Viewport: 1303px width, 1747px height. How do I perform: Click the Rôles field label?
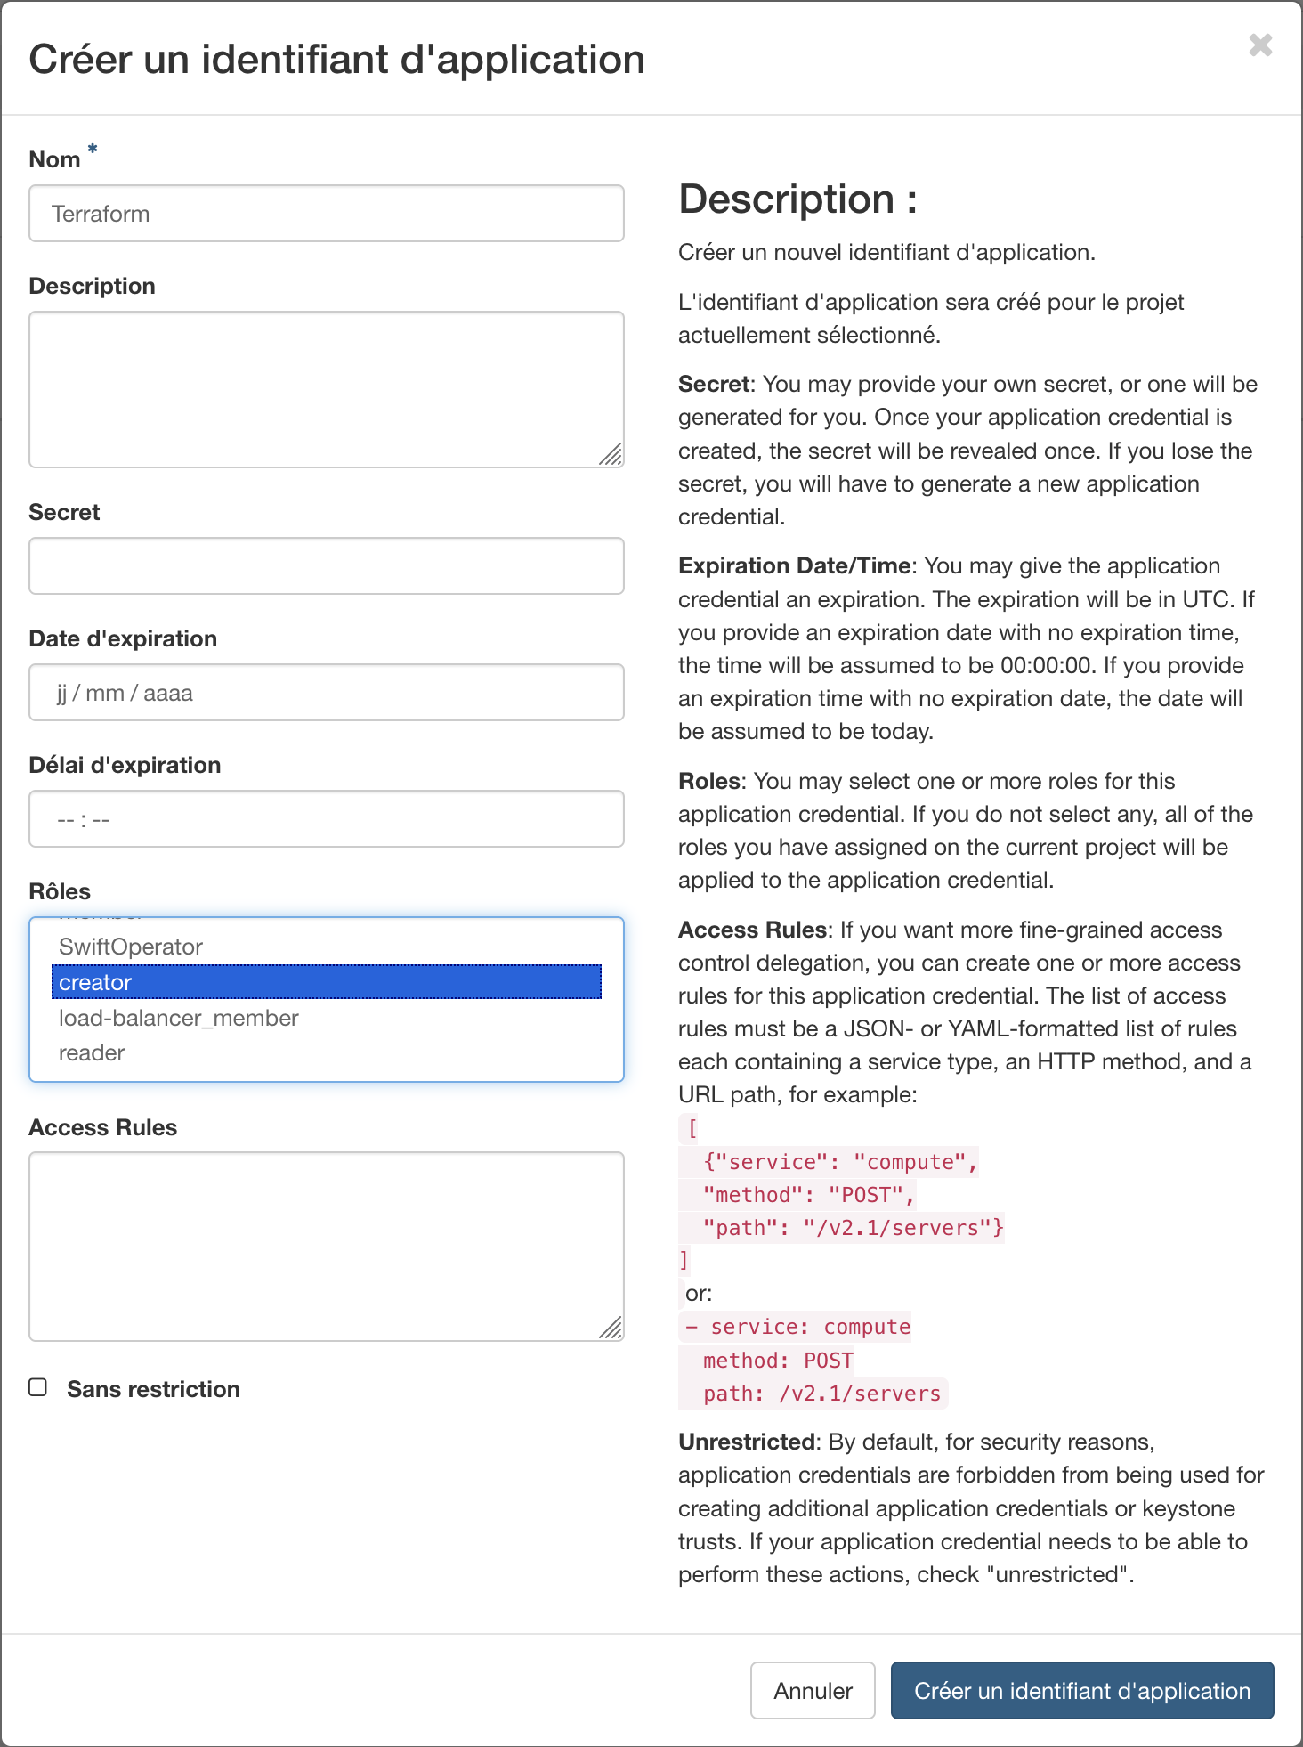[60, 891]
